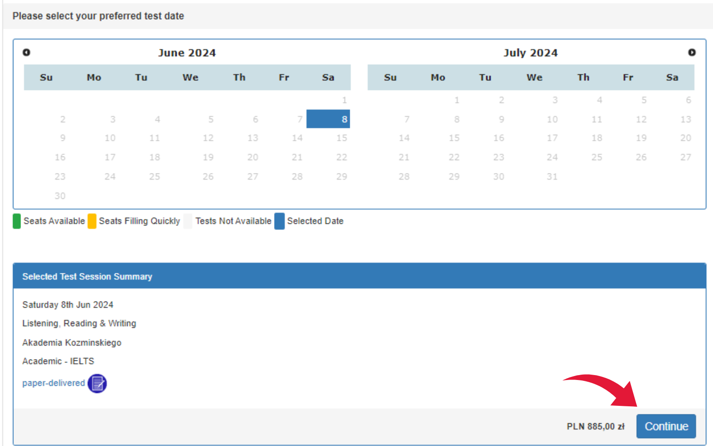
Task: Click June 15 in the calendar
Action: 341,138
